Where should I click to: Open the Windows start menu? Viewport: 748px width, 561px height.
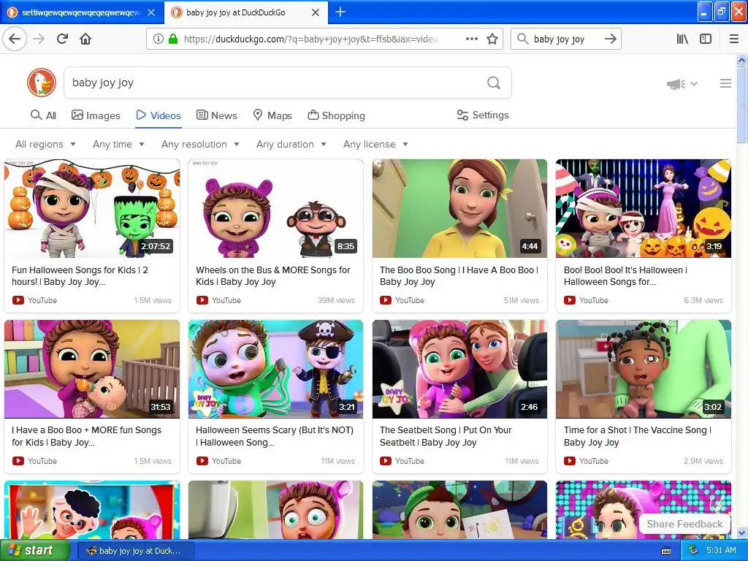pos(34,551)
